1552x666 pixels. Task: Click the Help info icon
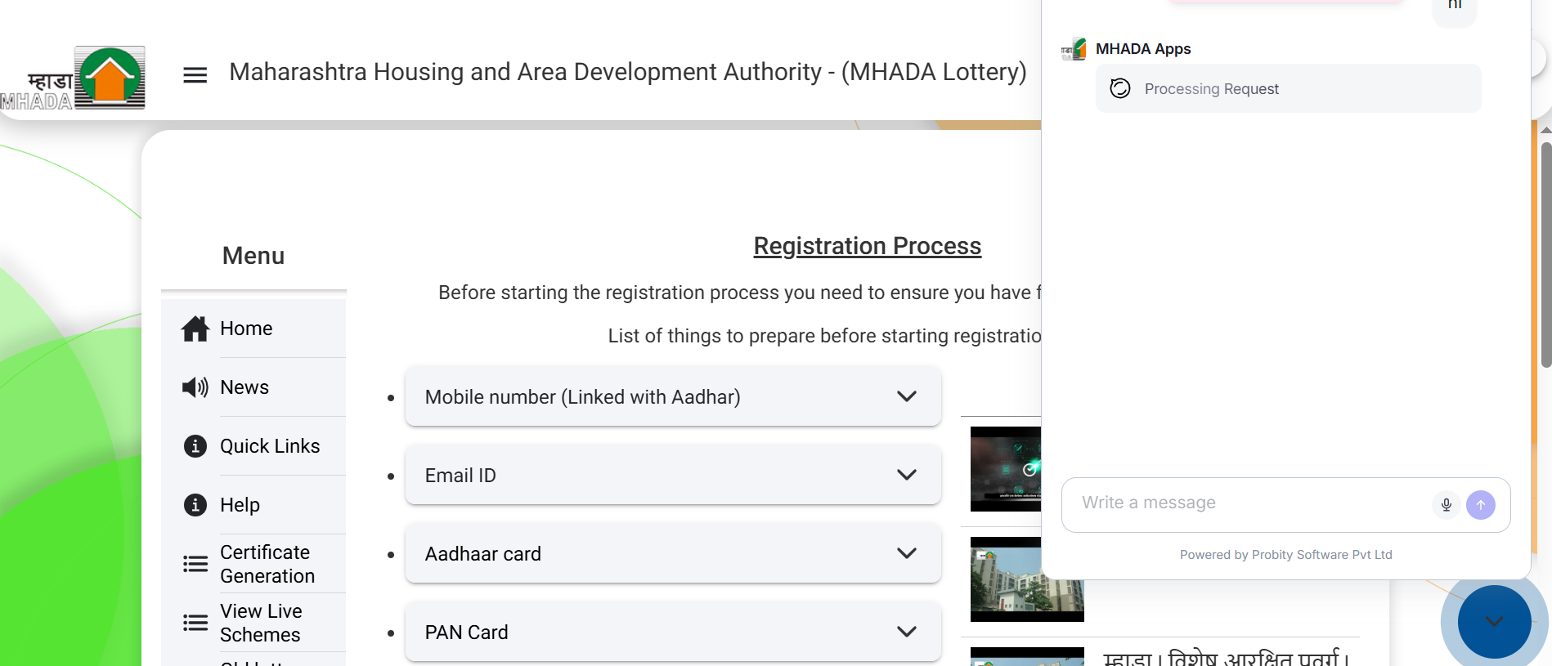pyautogui.click(x=195, y=505)
